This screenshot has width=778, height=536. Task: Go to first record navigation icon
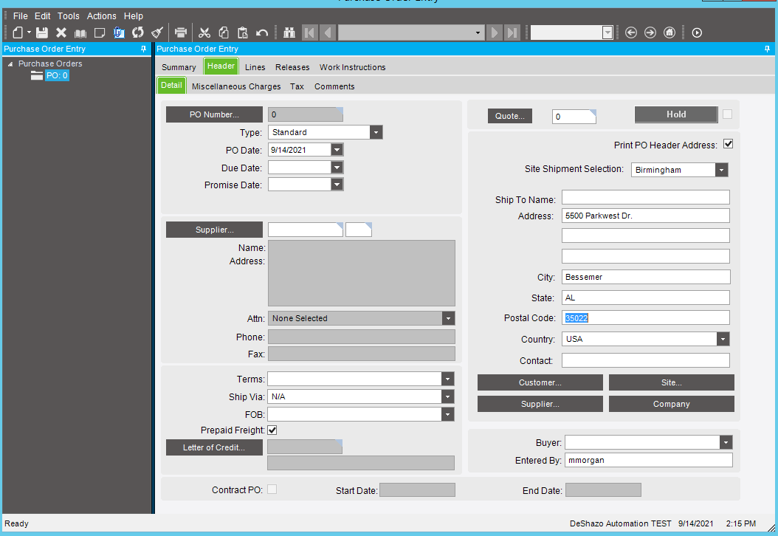pos(309,32)
